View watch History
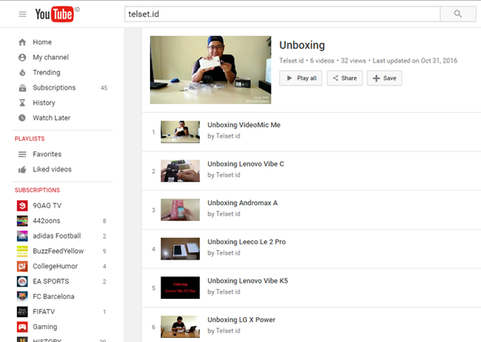Screen dimensions: 481x342 point(43,103)
